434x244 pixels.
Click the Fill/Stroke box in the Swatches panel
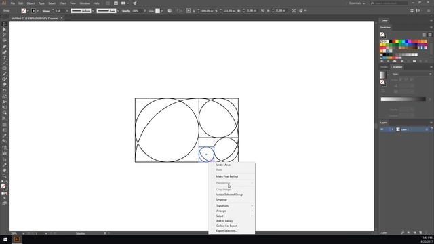point(382,35)
